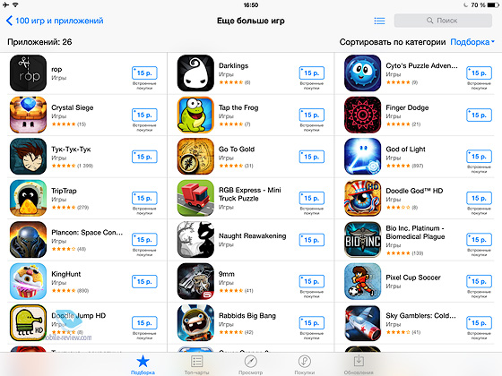
Task: Open the Finger Dodge app icon
Action: [x=362, y=115]
